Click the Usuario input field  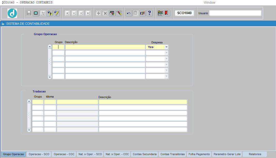[235, 13]
